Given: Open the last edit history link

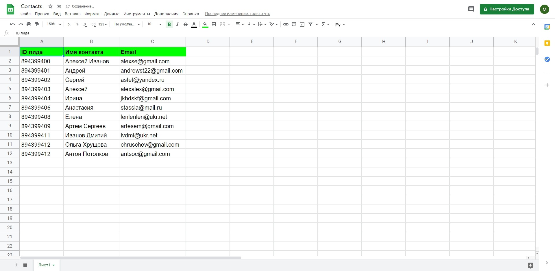Looking at the screenshot, I should pos(238,14).
